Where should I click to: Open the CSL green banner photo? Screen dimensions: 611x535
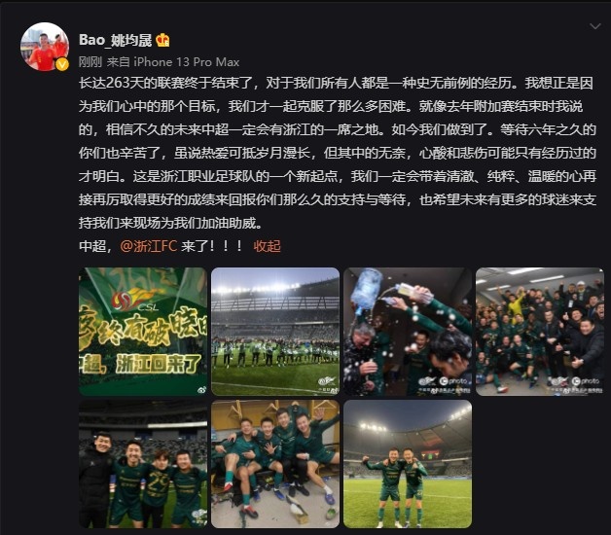pos(143,331)
